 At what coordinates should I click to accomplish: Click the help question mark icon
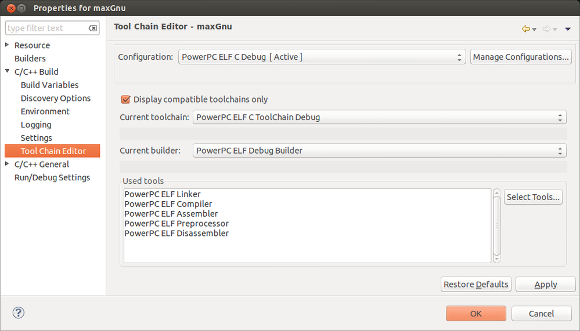coord(18,313)
